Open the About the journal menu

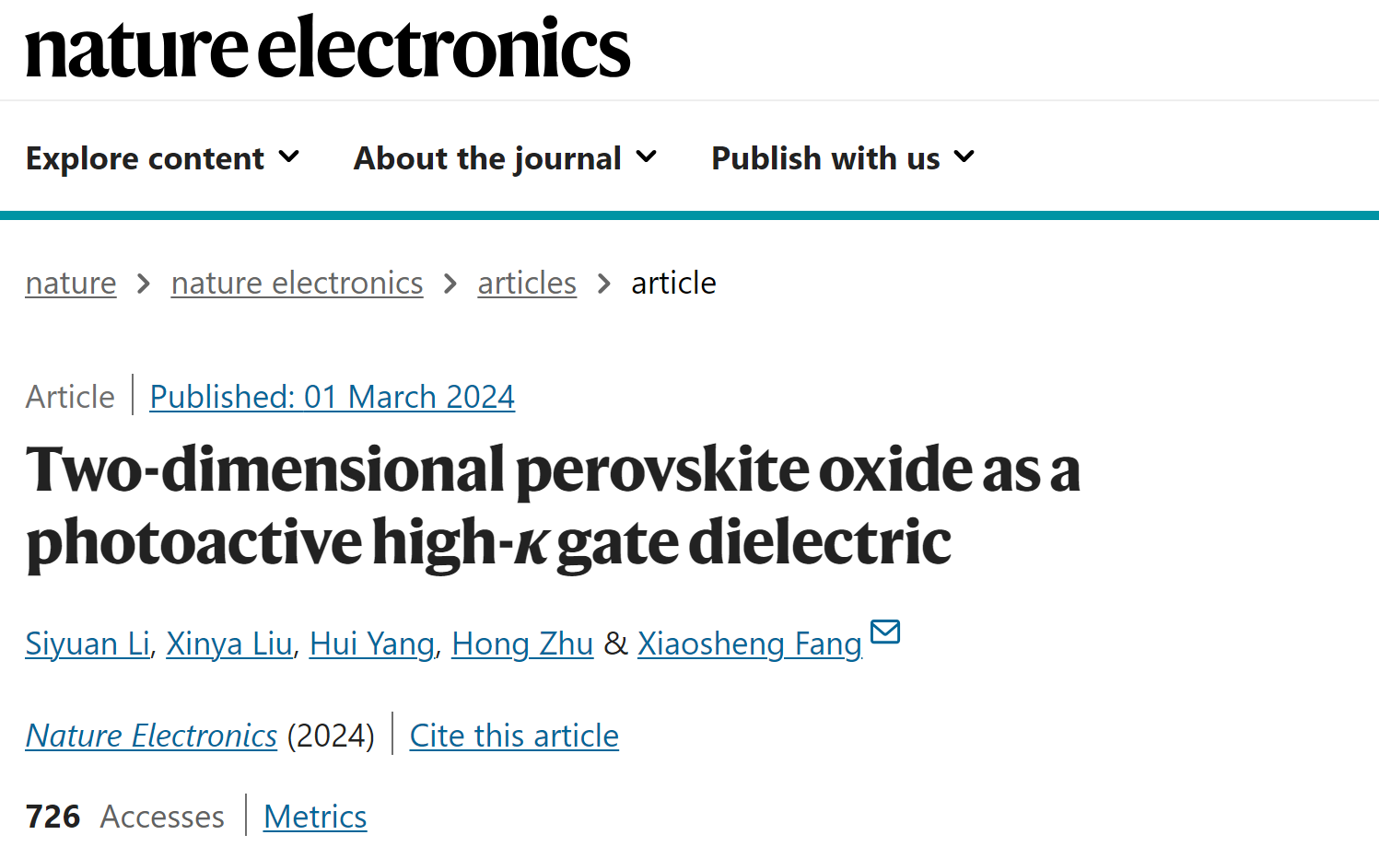coord(506,158)
